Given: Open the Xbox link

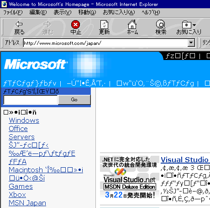Looking at the screenshot, I should [x=17, y=195].
